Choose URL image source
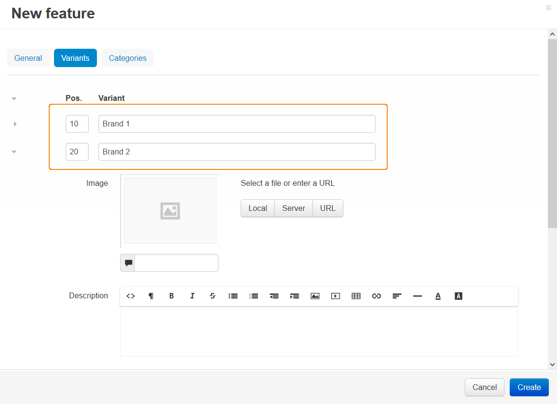557x404 pixels. [x=328, y=208]
